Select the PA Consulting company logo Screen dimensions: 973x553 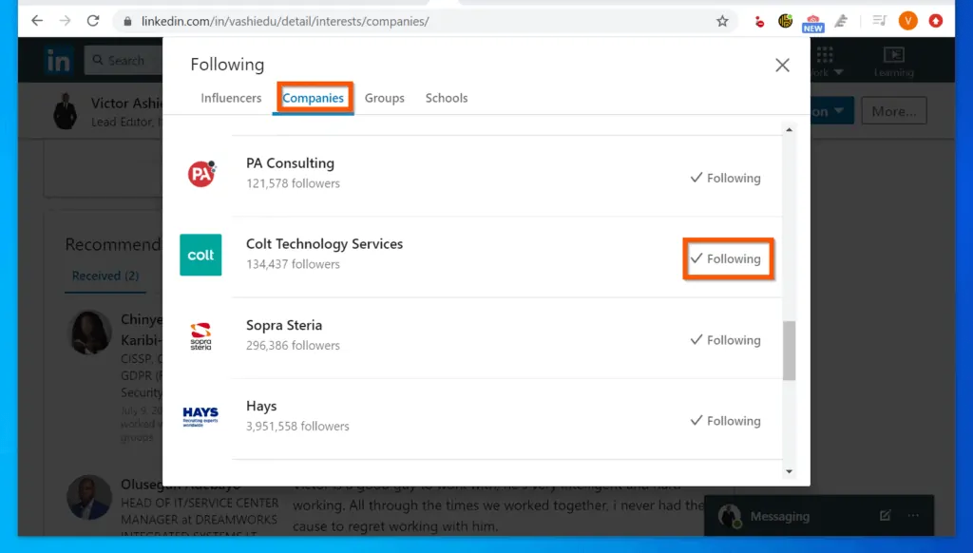click(200, 174)
